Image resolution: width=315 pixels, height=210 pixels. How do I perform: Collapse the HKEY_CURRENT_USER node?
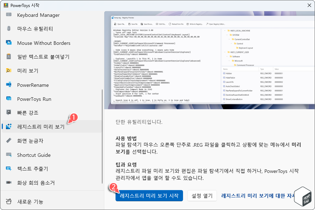pos(225,52)
